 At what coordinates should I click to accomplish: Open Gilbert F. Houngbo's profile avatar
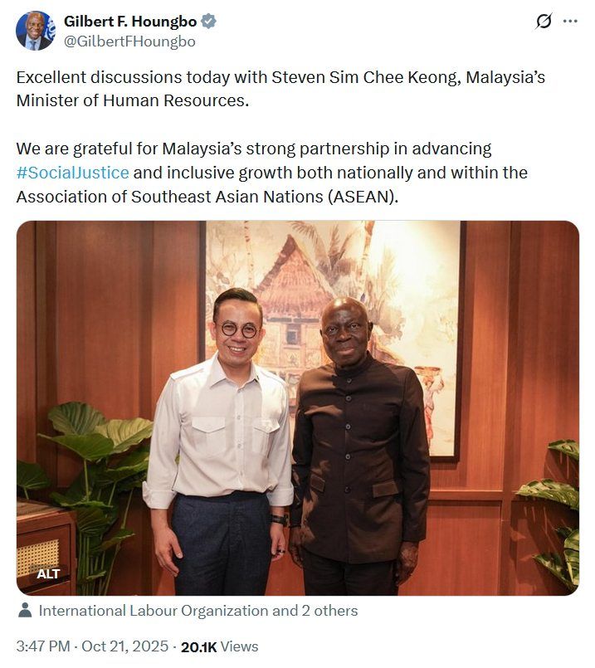36,31
